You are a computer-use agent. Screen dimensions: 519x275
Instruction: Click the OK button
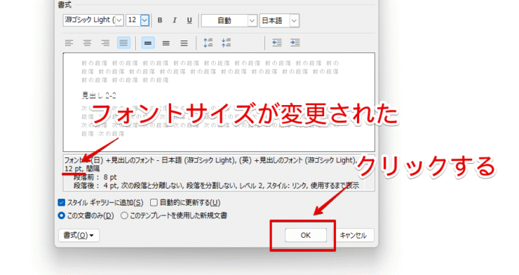[x=306, y=235]
